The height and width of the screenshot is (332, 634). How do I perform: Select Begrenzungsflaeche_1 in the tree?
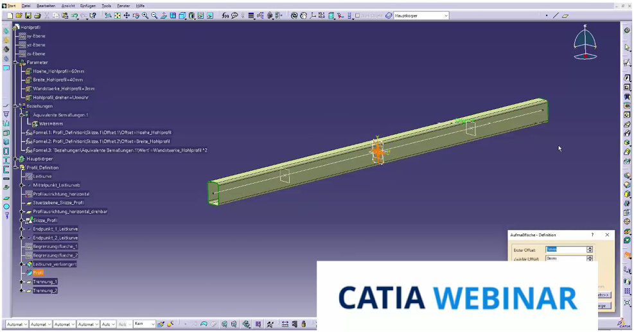55,247
